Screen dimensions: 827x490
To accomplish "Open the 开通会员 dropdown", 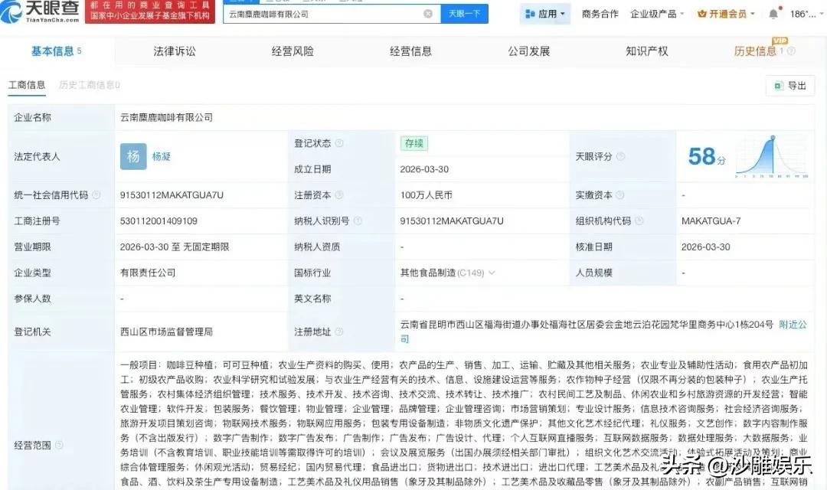I will (726, 14).
